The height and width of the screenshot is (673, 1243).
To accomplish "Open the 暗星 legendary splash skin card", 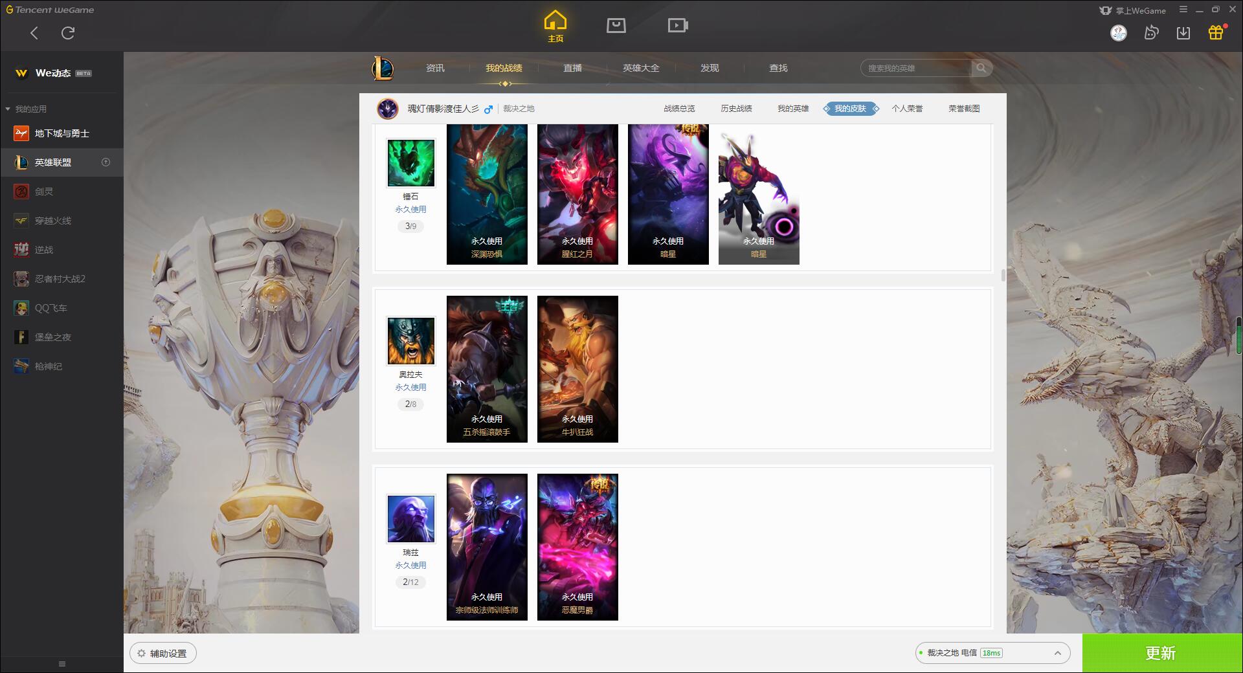I will [668, 194].
